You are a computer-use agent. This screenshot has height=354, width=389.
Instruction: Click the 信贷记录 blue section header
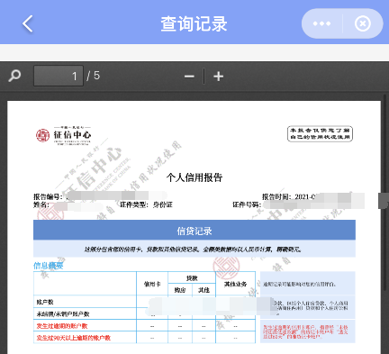click(194, 230)
